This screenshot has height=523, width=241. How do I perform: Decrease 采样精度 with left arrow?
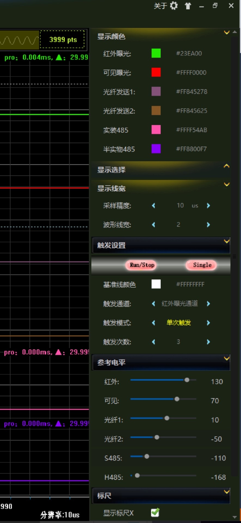pos(153,205)
